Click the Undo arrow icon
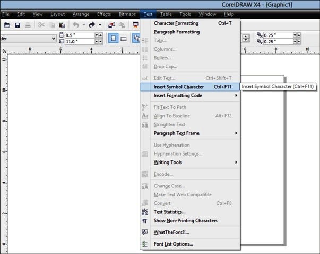This screenshot has width=320, height=254. coord(76,25)
